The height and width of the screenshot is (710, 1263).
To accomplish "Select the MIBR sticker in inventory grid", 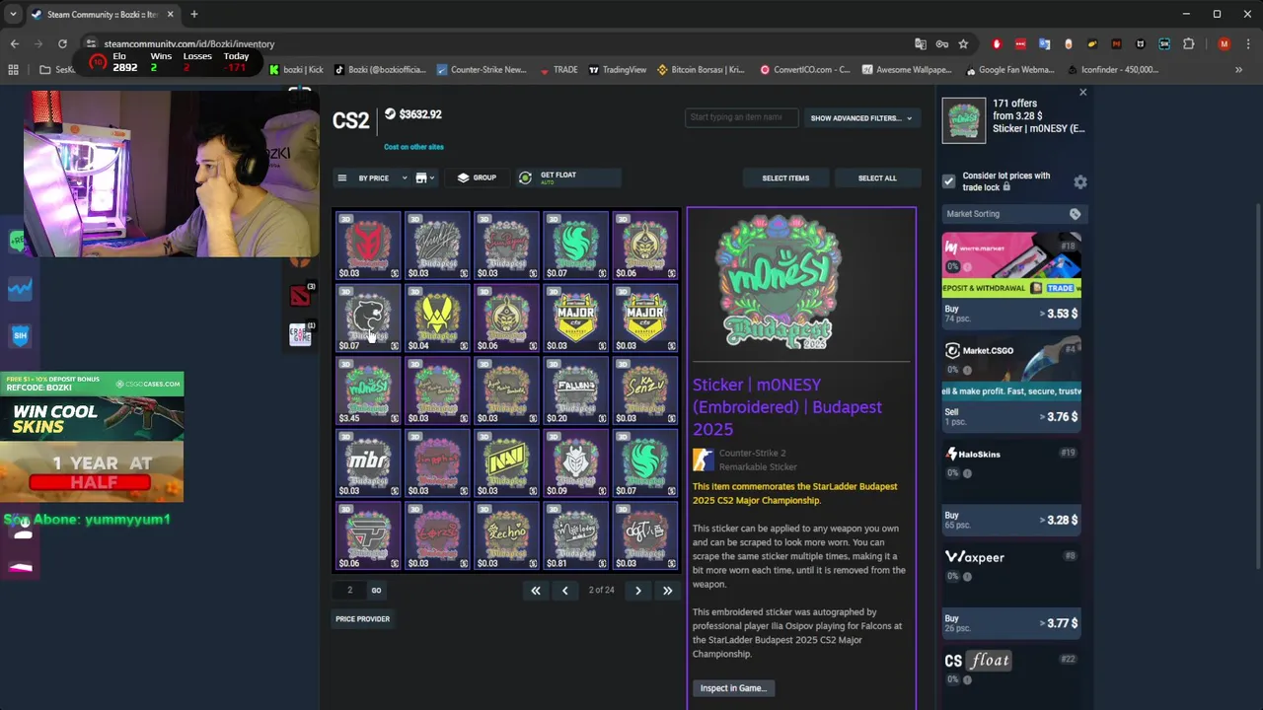I will pos(368,462).
